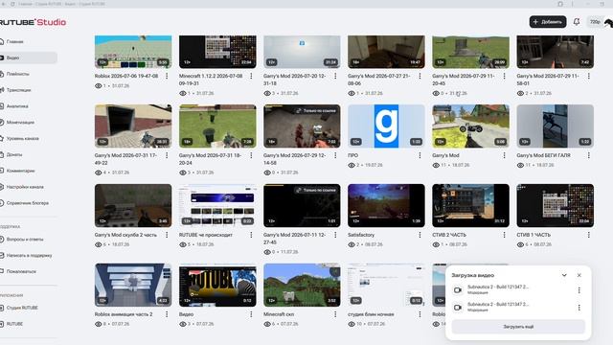Open the Roblox анимация часть 2 thumbnail
The height and width of the screenshot is (345, 613).
(x=133, y=285)
